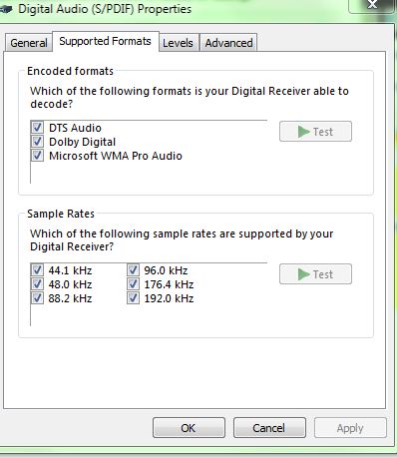This screenshot has width=397, height=458.
Task: Toggle the 192.0 kHz checkbox
Action: pyautogui.click(x=133, y=298)
